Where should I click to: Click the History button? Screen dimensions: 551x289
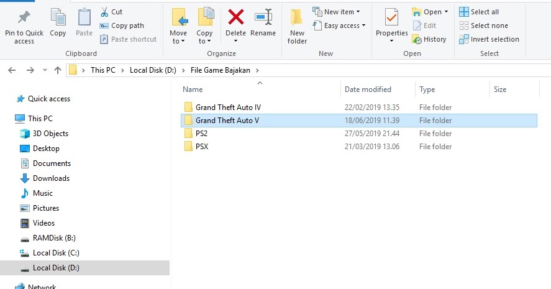pyautogui.click(x=429, y=39)
